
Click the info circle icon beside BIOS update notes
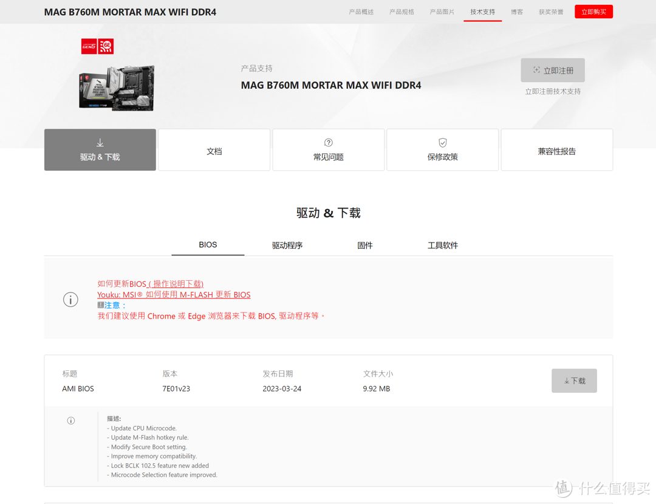(70, 300)
